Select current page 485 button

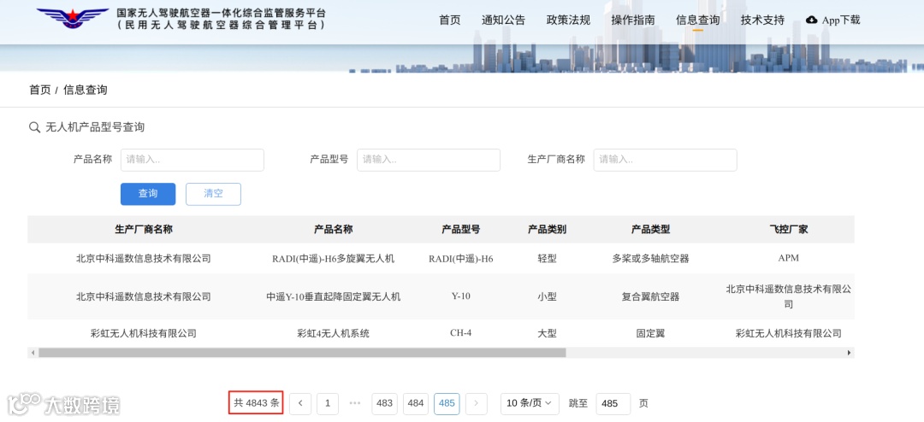[x=447, y=403]
